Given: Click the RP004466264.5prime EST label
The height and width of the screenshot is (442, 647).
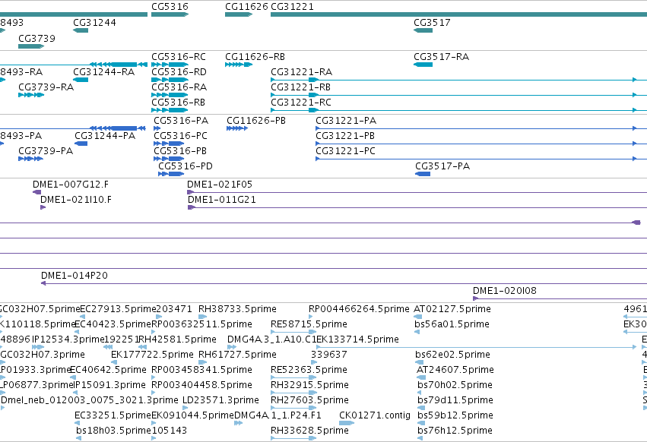Looking at the screenshot, I should [359, 309].
